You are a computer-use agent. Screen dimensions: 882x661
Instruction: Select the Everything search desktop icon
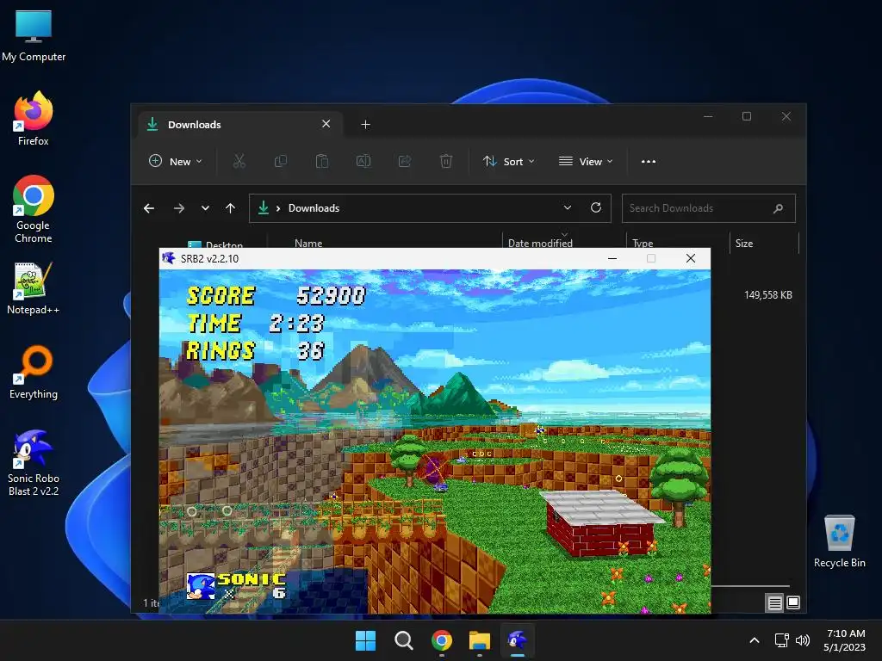(34, 372)
